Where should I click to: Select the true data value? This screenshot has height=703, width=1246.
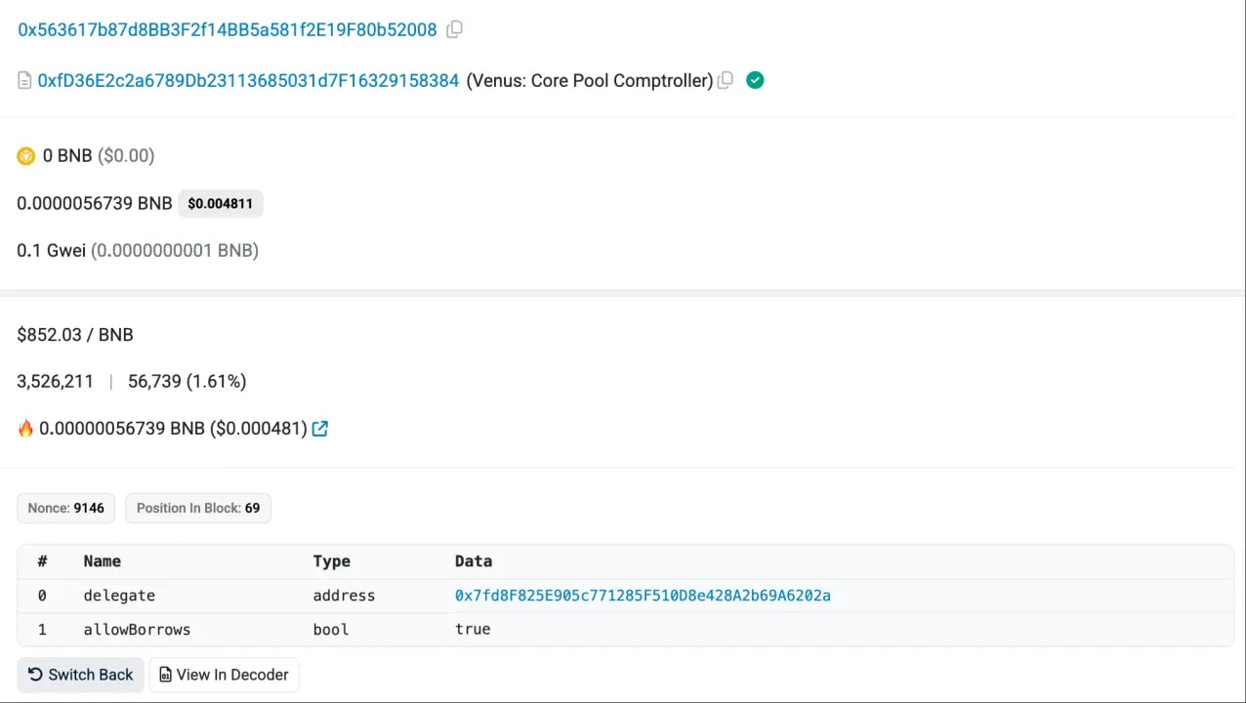[473, 630]
